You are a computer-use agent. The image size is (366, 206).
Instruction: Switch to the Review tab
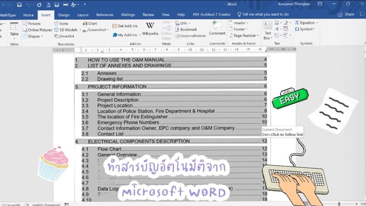(148, 15)
